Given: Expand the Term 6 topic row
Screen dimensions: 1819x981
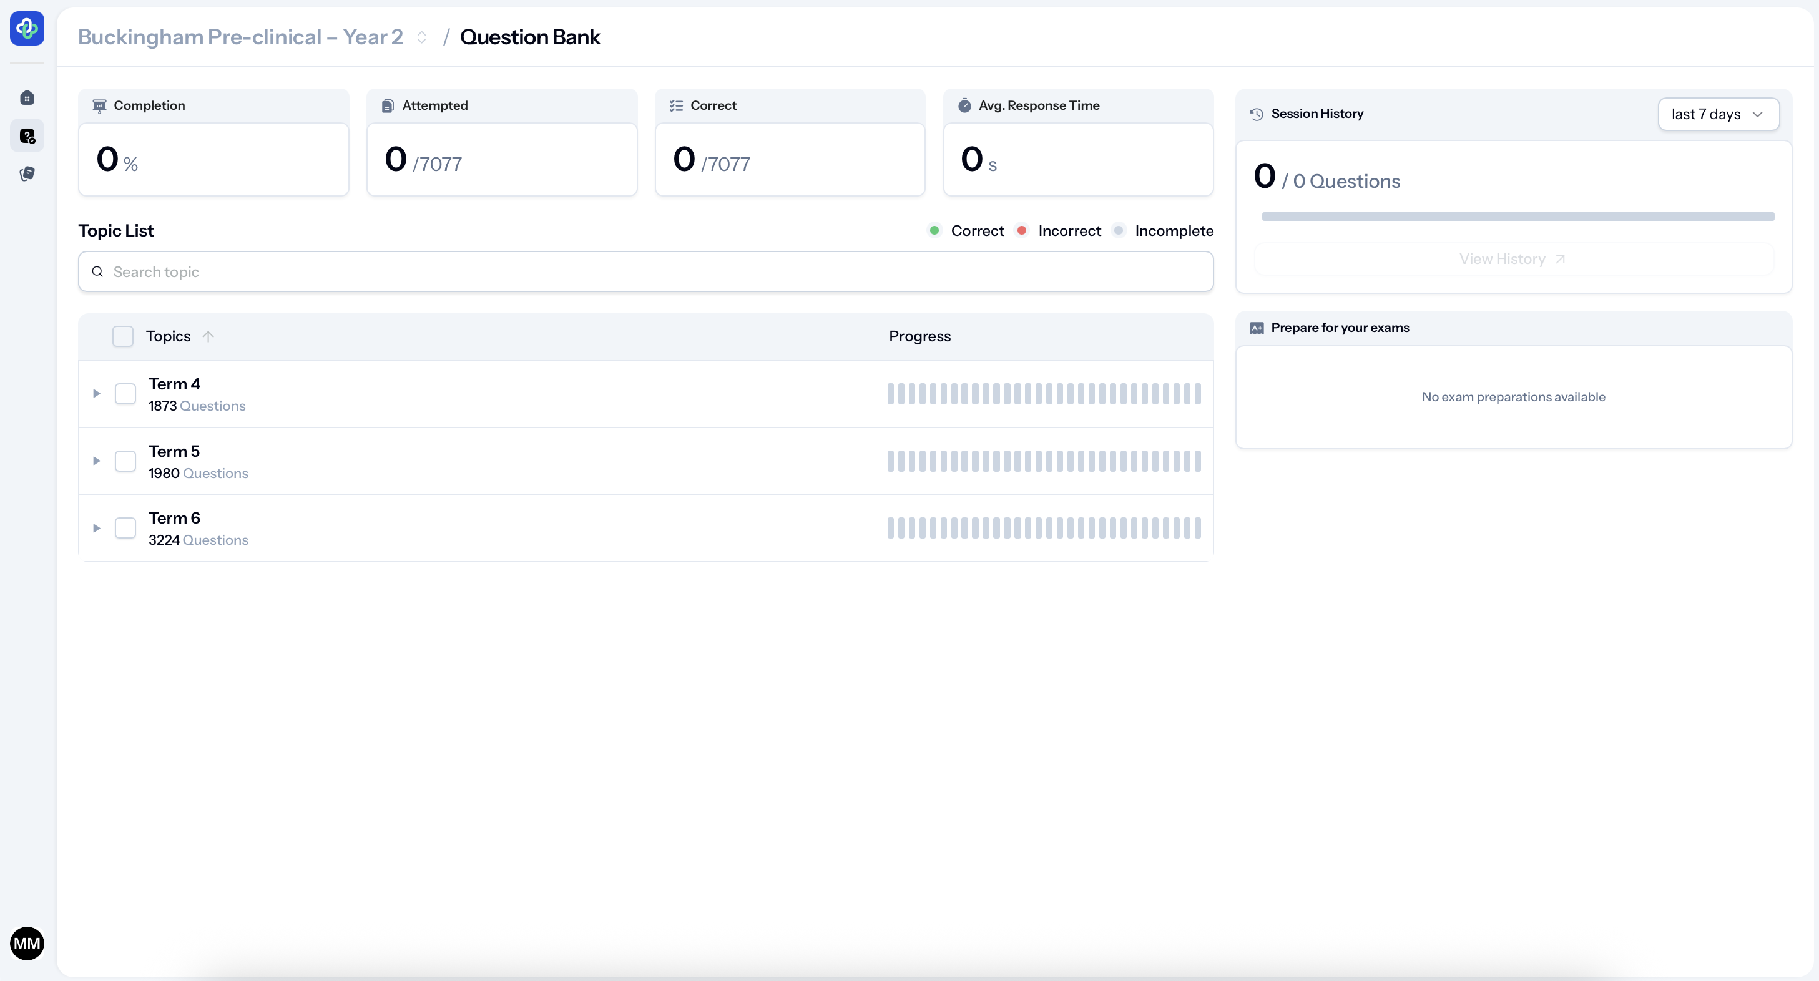Looking at the screenshot, I should (x=97, y=528).
